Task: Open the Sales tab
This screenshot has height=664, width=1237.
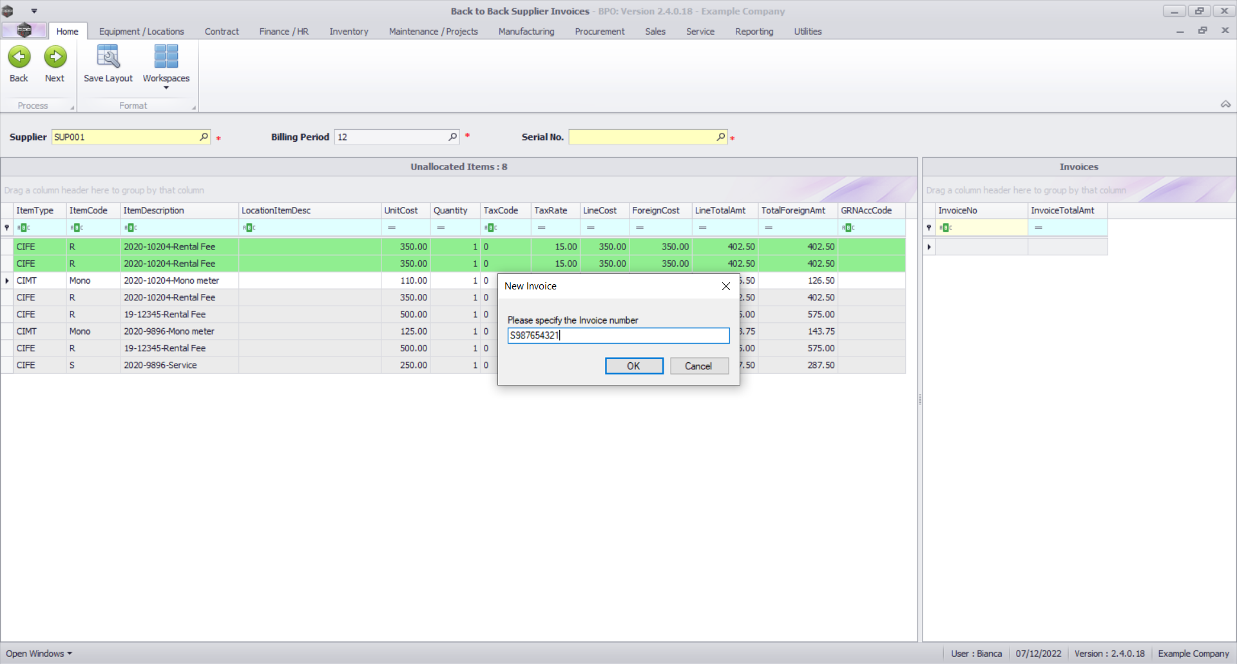Action: tap(655, 32)
